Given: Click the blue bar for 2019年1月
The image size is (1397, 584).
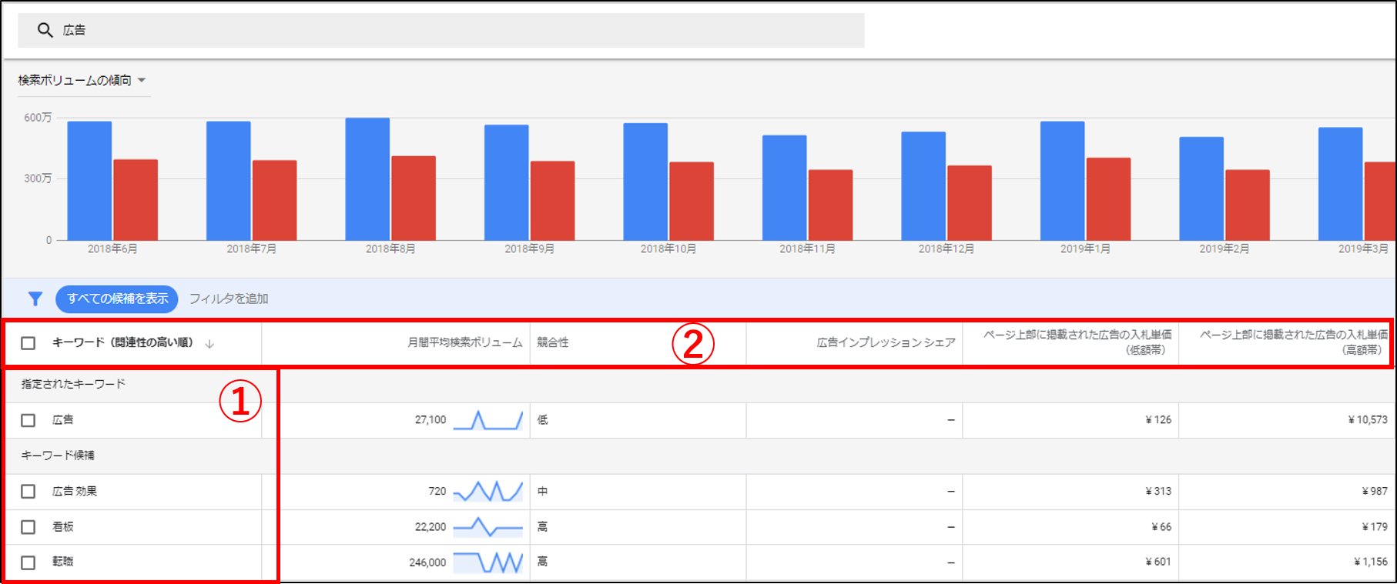Looking at the screenshot, I should point(1063,181).
